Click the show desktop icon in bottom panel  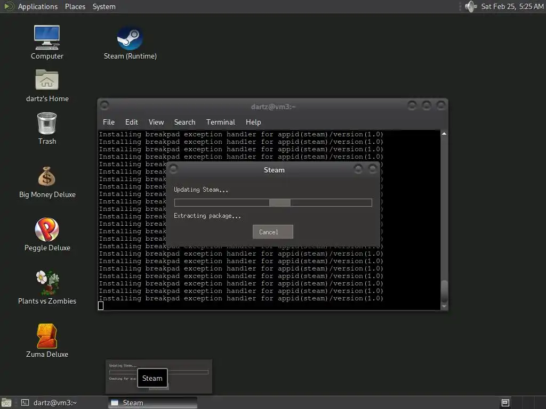(6, 403)
